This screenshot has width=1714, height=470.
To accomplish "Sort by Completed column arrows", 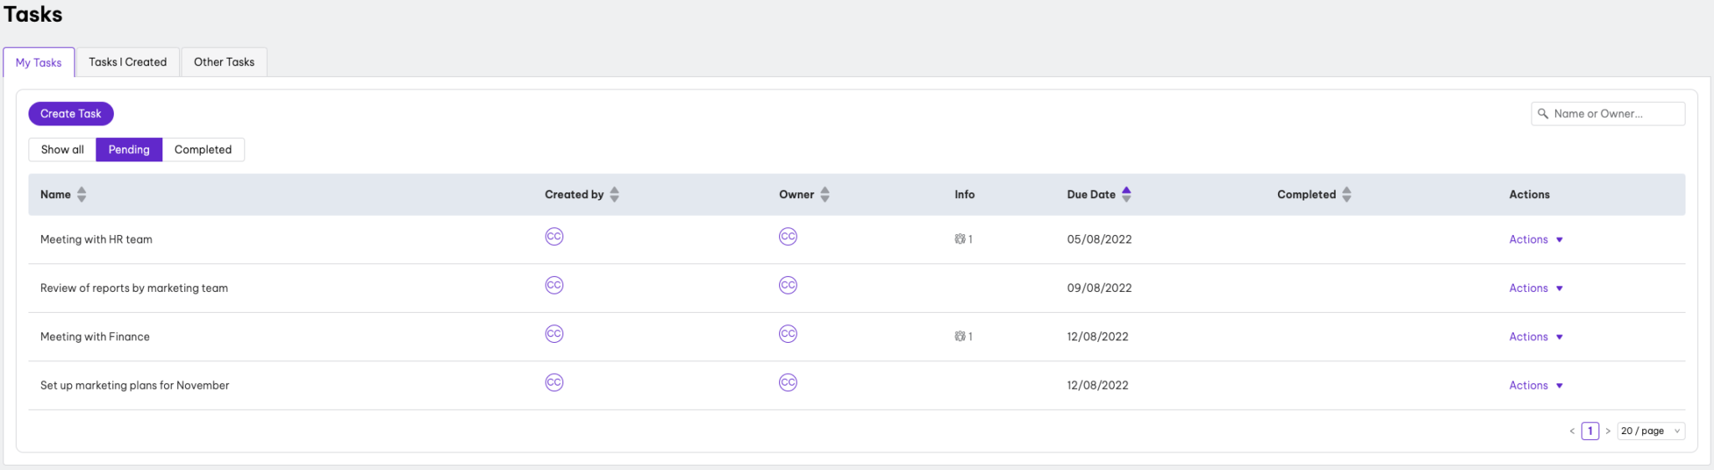I will pos(1347,194).
